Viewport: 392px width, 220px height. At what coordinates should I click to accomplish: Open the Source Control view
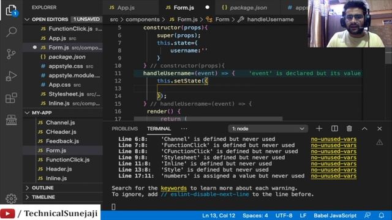(11, 54)
